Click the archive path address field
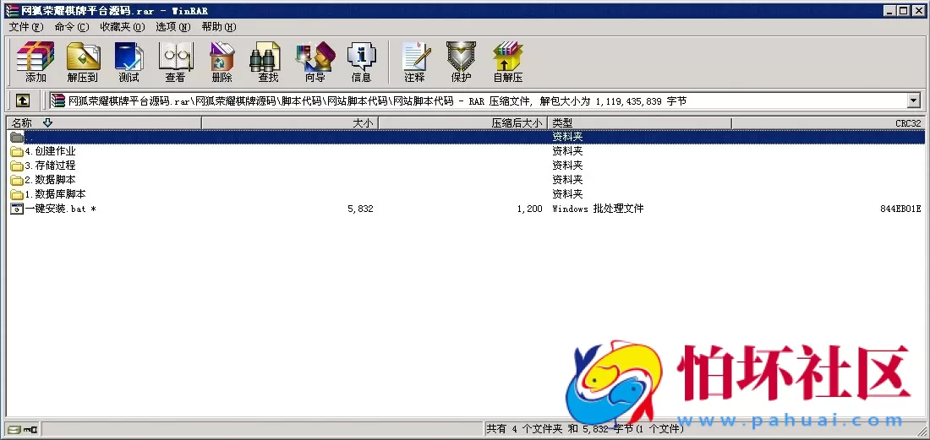Screen dimensions: 930x440 coord(486,100)
